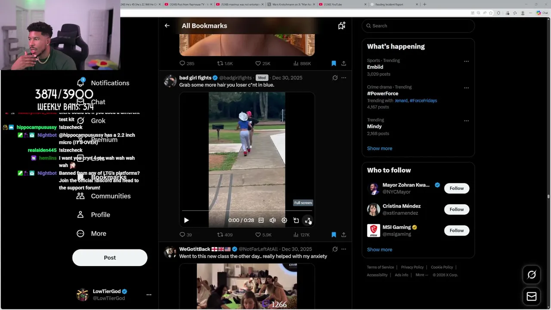551x310 pixels.
Task: Open more options for Embiid trend
Action: (x=466, y=62)
